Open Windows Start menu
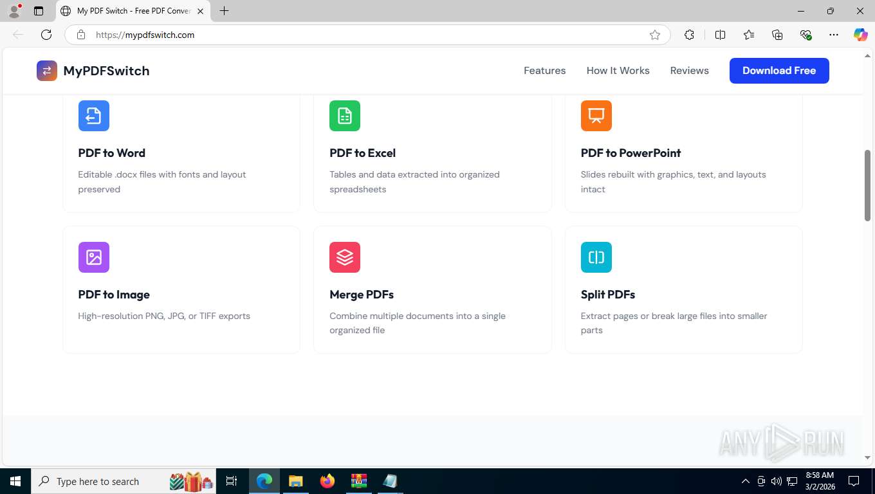The image size is (875, 494). (15, 481)
